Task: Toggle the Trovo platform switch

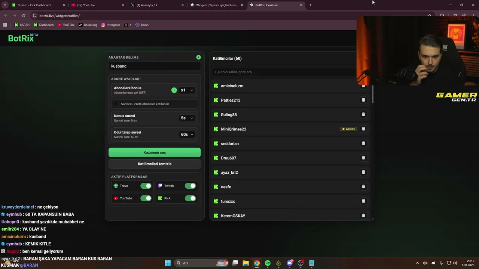Action: pos(146,186)
